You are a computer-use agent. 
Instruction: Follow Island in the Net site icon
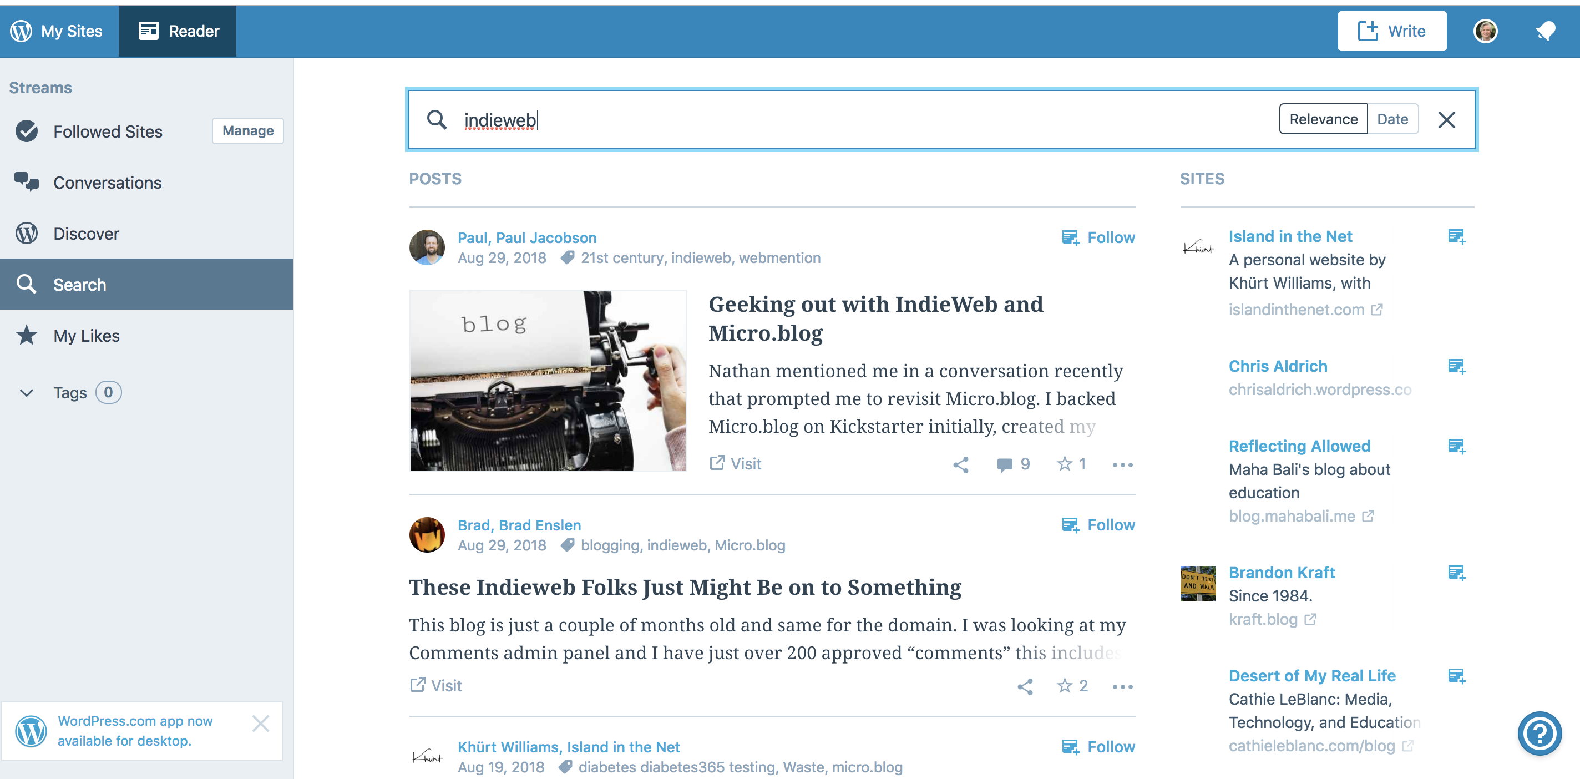click(1457, 237)
